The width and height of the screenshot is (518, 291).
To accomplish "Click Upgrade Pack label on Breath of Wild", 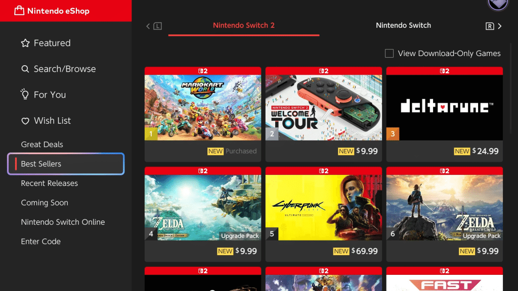I will pyautogui.click(x=482, y=236).
